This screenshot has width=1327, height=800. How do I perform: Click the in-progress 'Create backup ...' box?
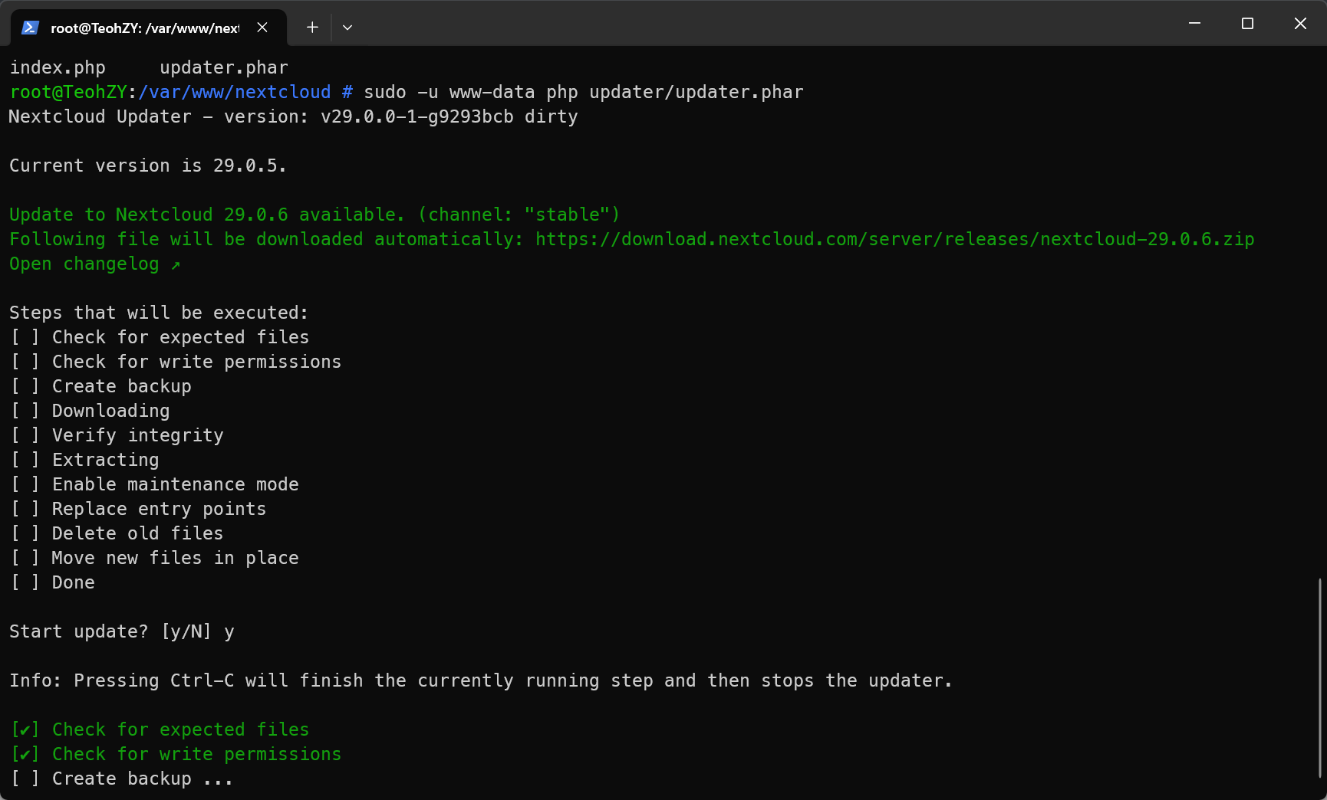(x=25, y=779)
